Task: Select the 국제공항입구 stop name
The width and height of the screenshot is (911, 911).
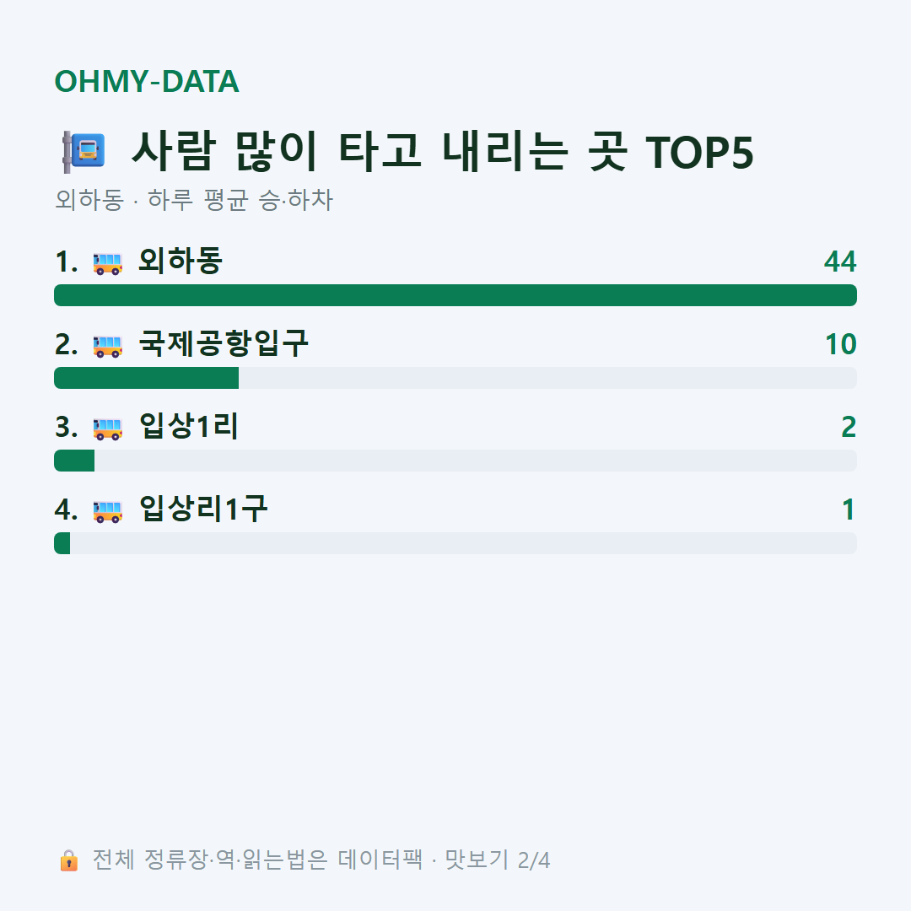Action: pyautogui.click(x=224, y=343)
